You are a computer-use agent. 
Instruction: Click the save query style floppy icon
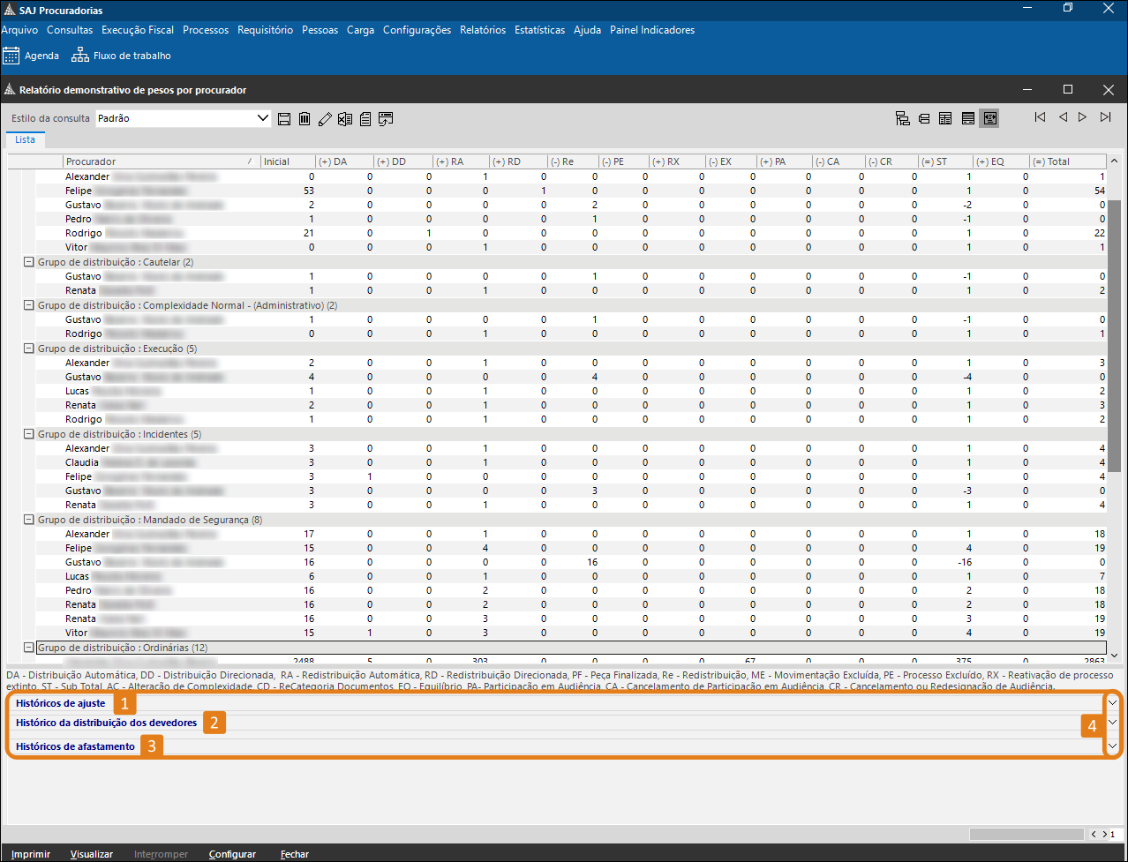pos(284,119)
